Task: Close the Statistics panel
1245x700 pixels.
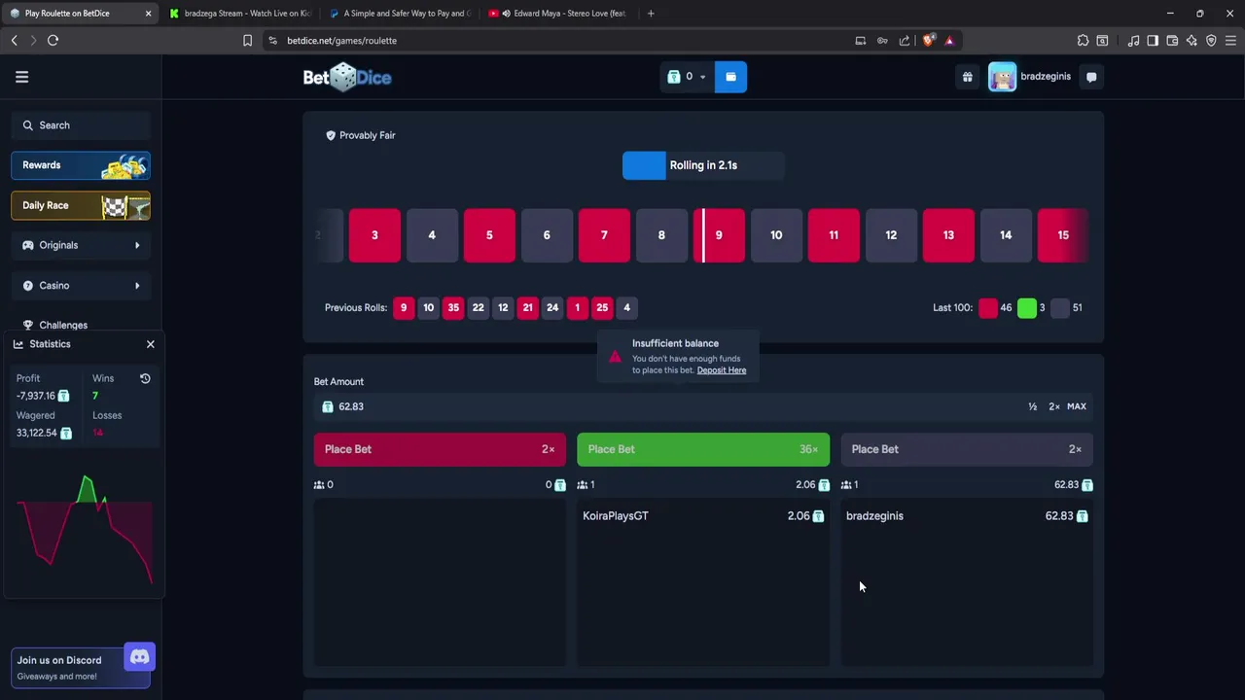Action: pos(151,344)
